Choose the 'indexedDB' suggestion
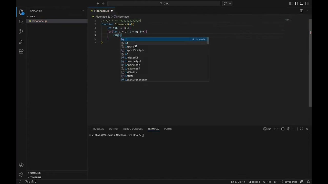 [x=165, y=58]
